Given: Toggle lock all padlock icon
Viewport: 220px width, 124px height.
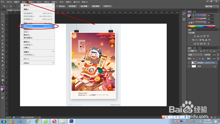Looking at the screenshot, I should [x=203, y=59].
